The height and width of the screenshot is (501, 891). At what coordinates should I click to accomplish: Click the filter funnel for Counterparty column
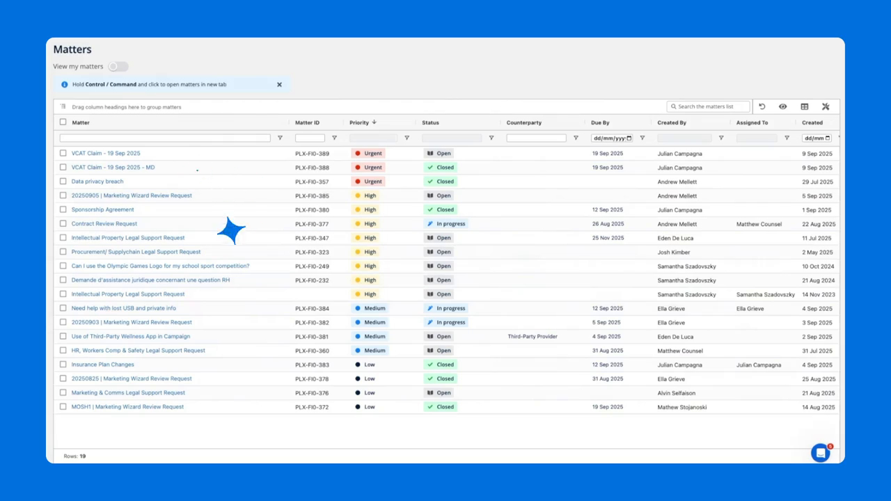[576, 138]
